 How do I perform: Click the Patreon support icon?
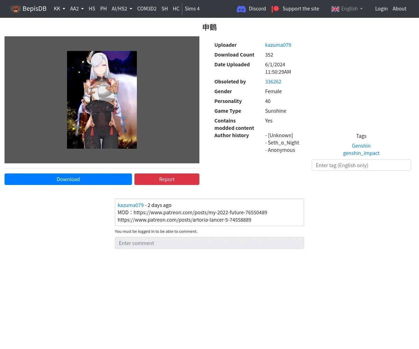(x=275, y=9)
